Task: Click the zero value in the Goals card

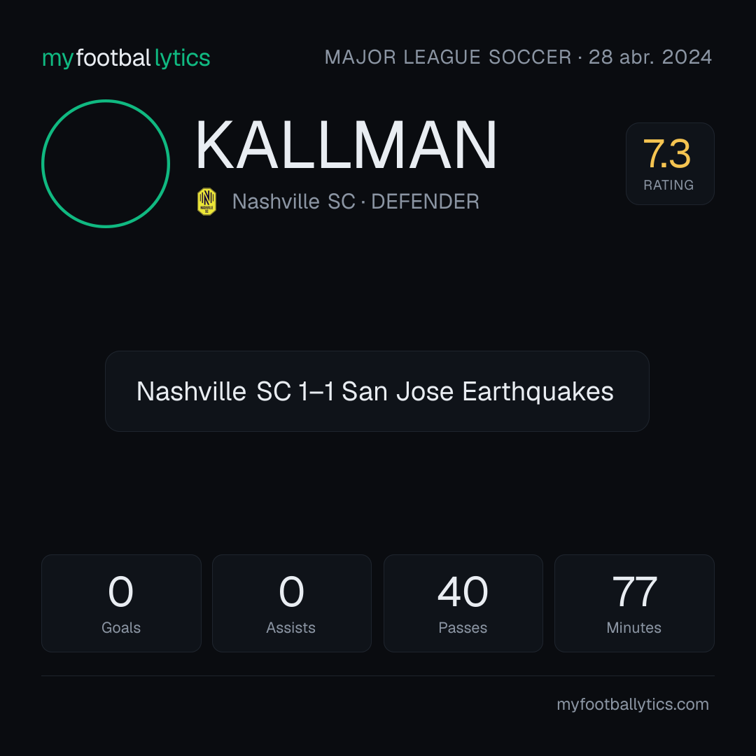Action: pos(120,591)
